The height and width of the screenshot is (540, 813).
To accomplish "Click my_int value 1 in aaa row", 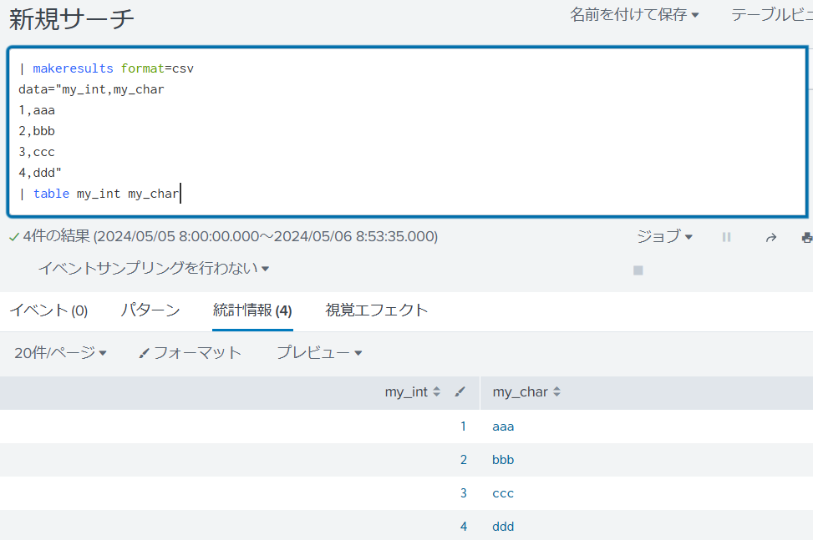I will pos(463,426).
